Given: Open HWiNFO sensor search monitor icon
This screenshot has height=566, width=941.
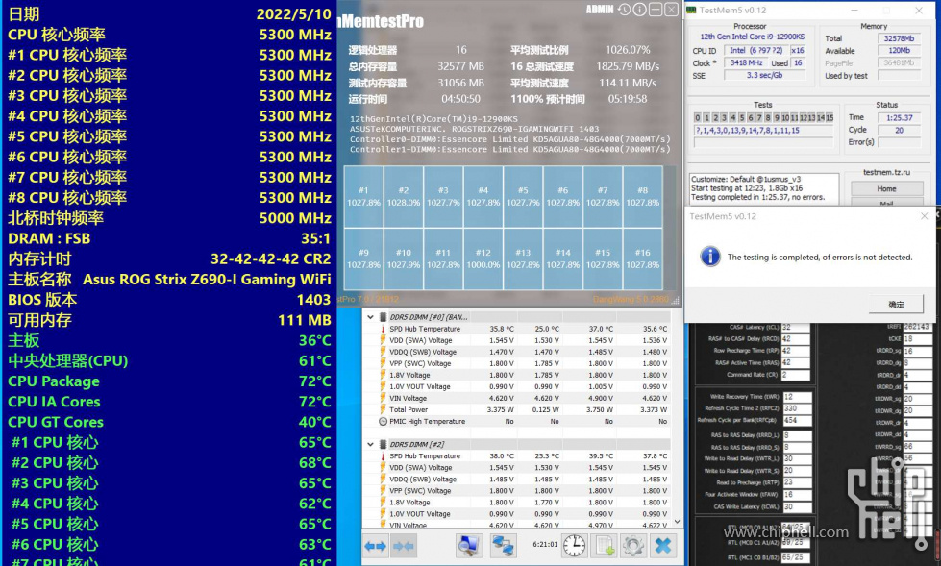Looking at the screenshot, I should tap(469, 546).
